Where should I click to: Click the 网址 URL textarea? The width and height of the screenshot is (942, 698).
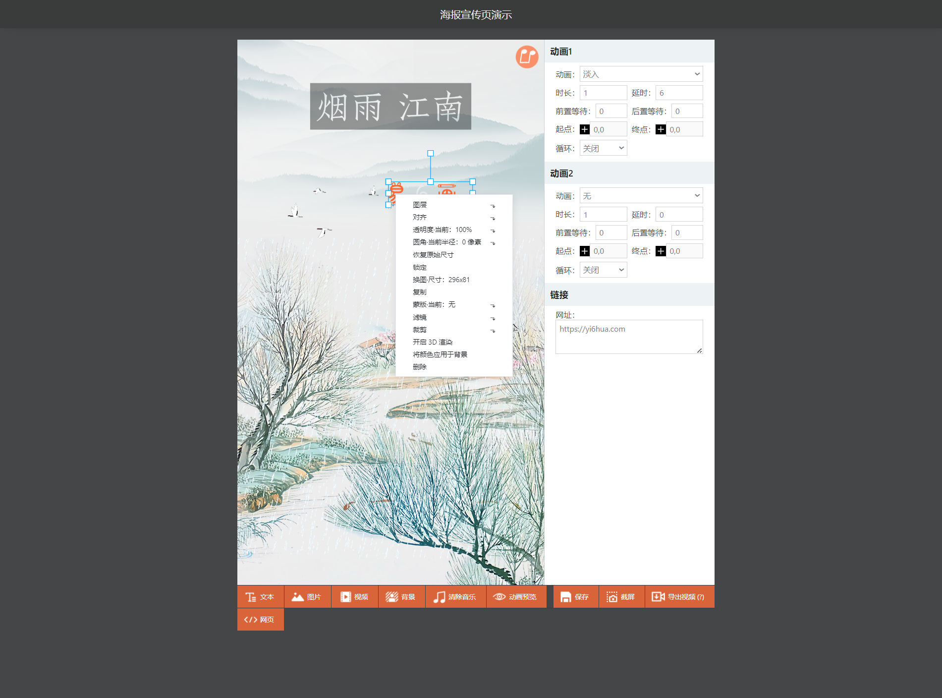point(629,337)
